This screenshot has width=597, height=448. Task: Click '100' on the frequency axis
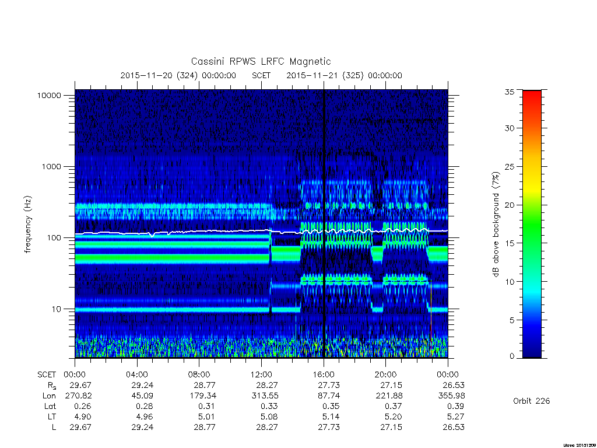[54, 238]
